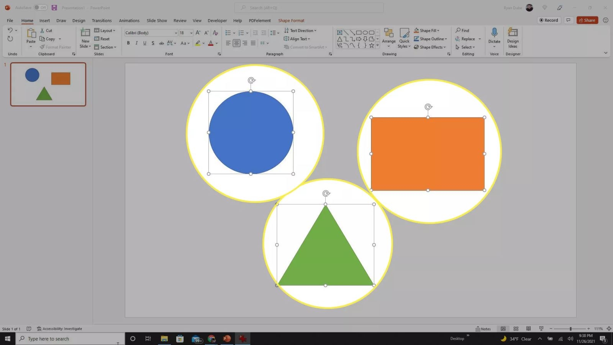Screen dimensions: 613x345
Task: Toggle italic formatting
Action: [136, 43]
